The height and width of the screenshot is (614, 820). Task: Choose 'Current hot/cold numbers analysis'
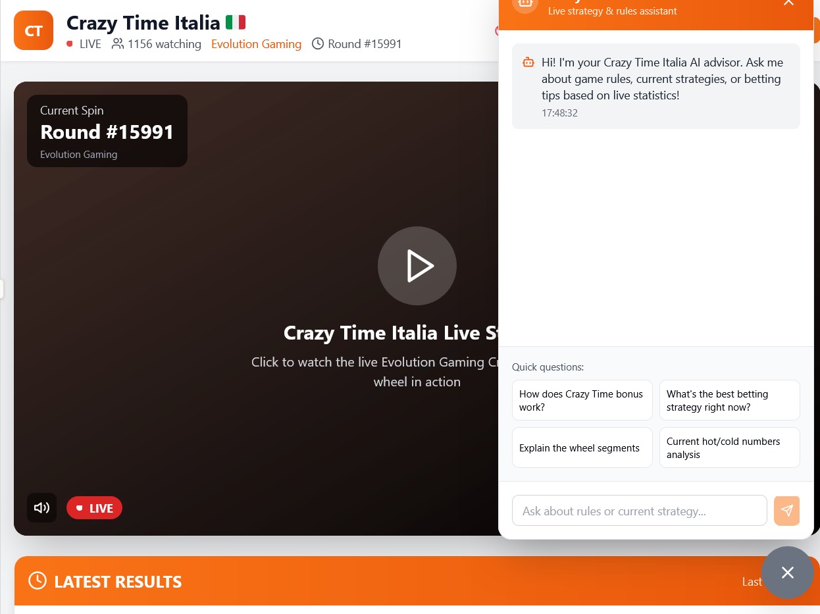[x=729, y=448]
